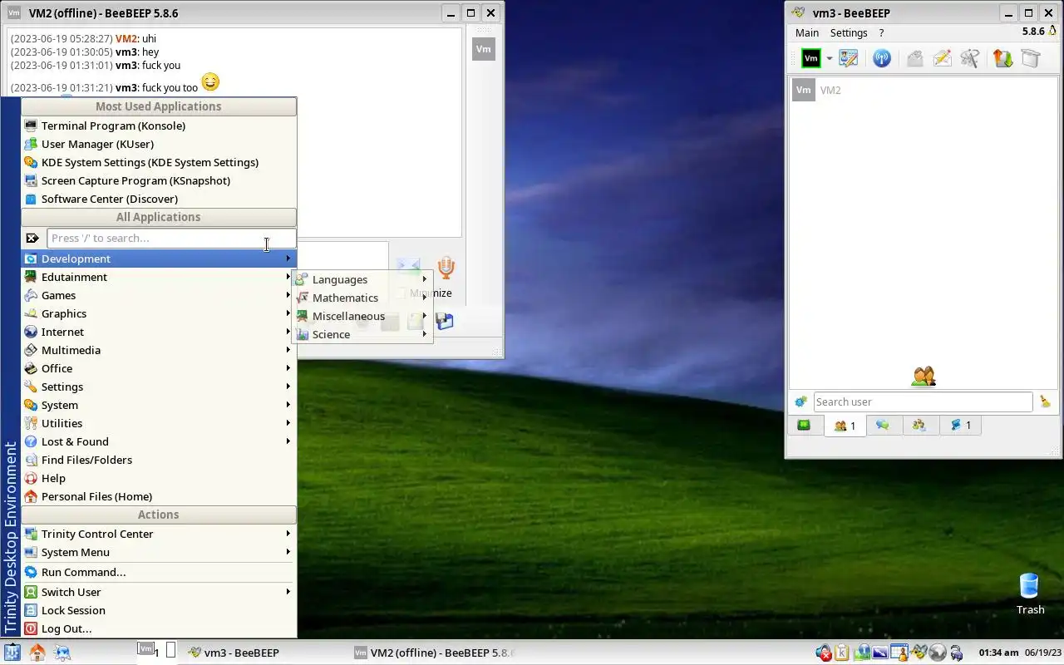Launch Terminal Program (Konsole)
1064x665 pixels.
(x=159, y=126)
